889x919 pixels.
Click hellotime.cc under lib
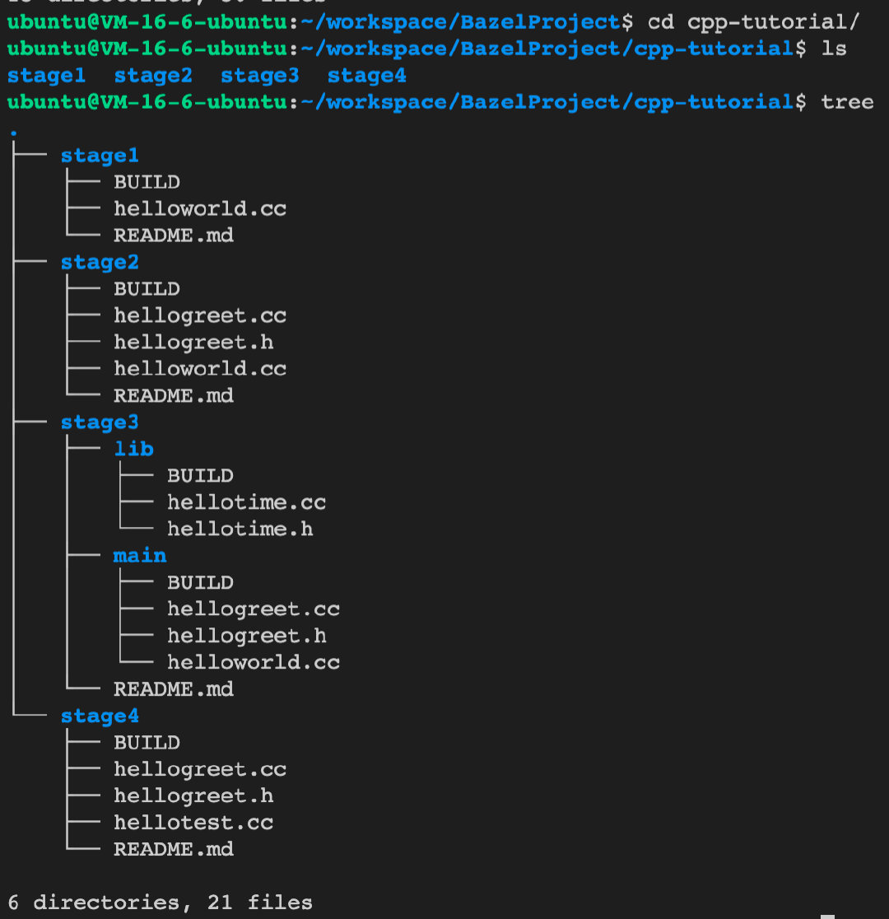tap(246, 502)
